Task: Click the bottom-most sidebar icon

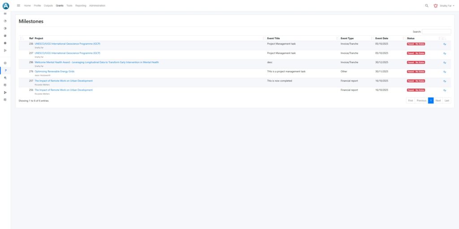Action: click(x=5, y=99)
